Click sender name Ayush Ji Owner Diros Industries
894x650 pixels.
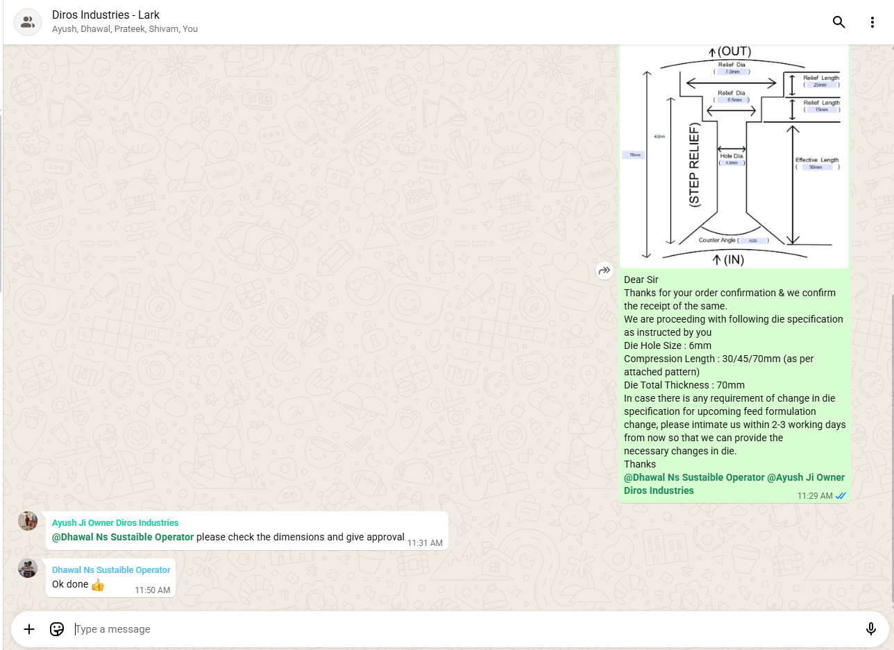point(115,523)
